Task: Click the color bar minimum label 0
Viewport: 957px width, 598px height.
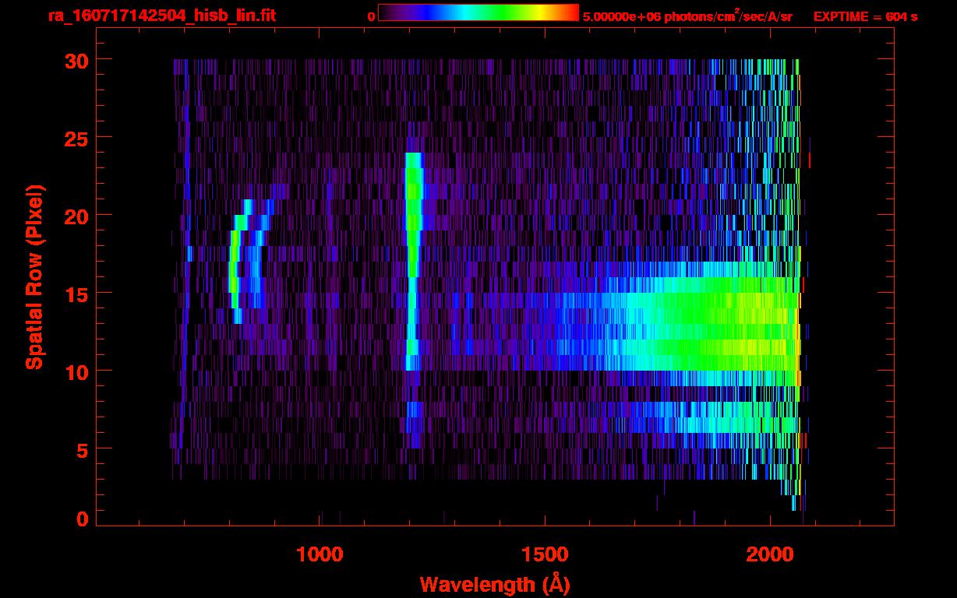Action: click(371, 16)
